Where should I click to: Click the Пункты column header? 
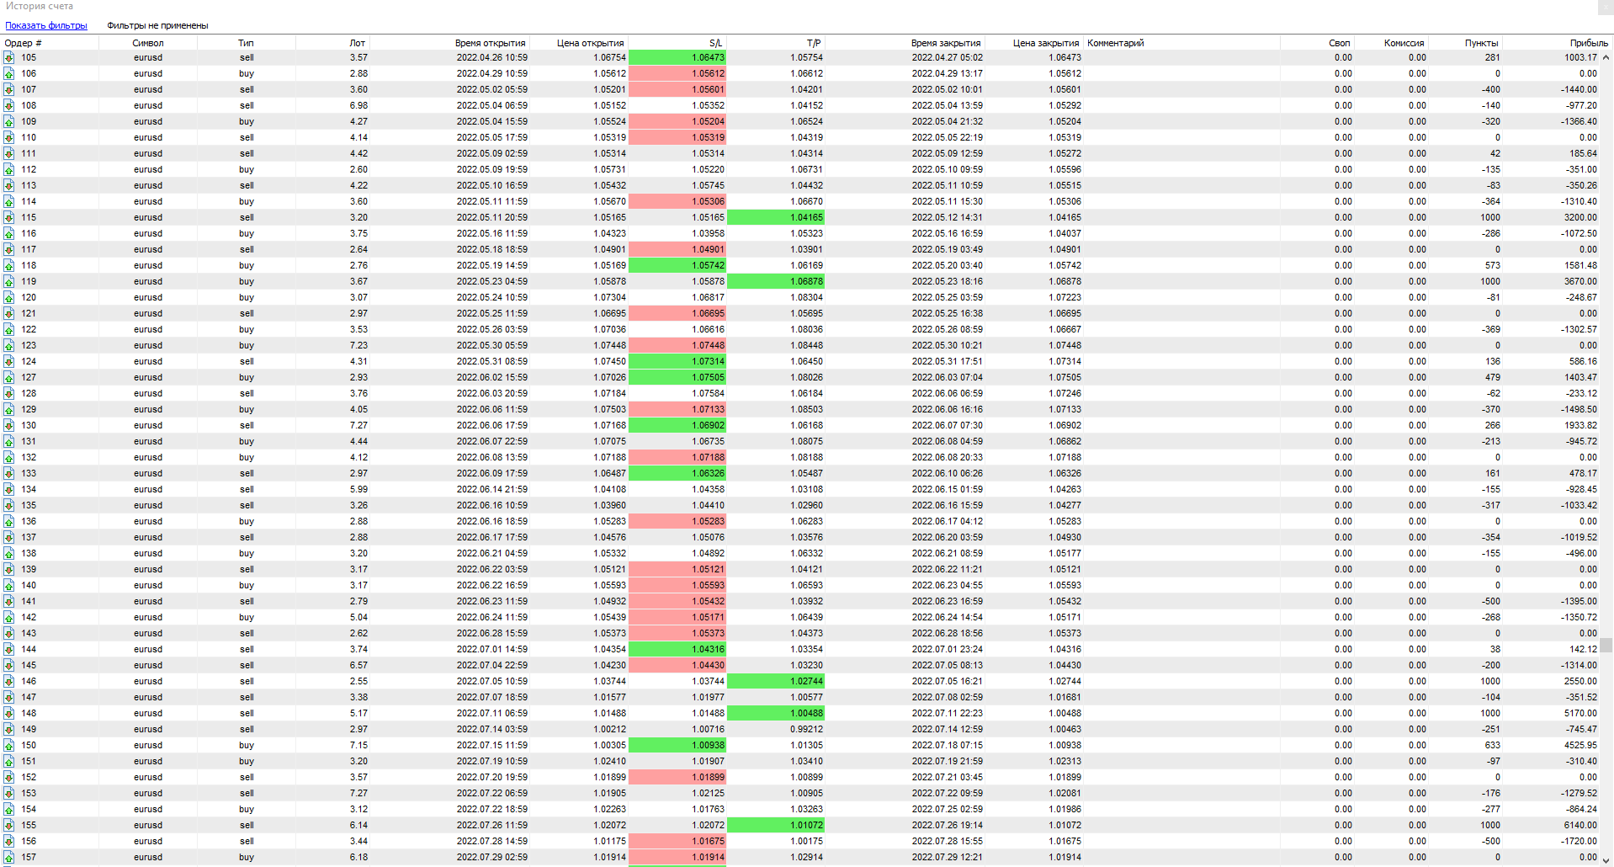click(1481, 43)
